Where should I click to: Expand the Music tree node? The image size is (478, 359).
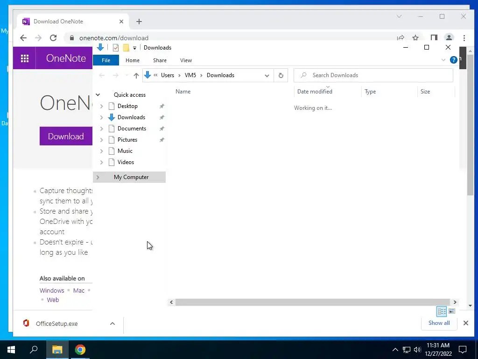click(x=101, y=151)
